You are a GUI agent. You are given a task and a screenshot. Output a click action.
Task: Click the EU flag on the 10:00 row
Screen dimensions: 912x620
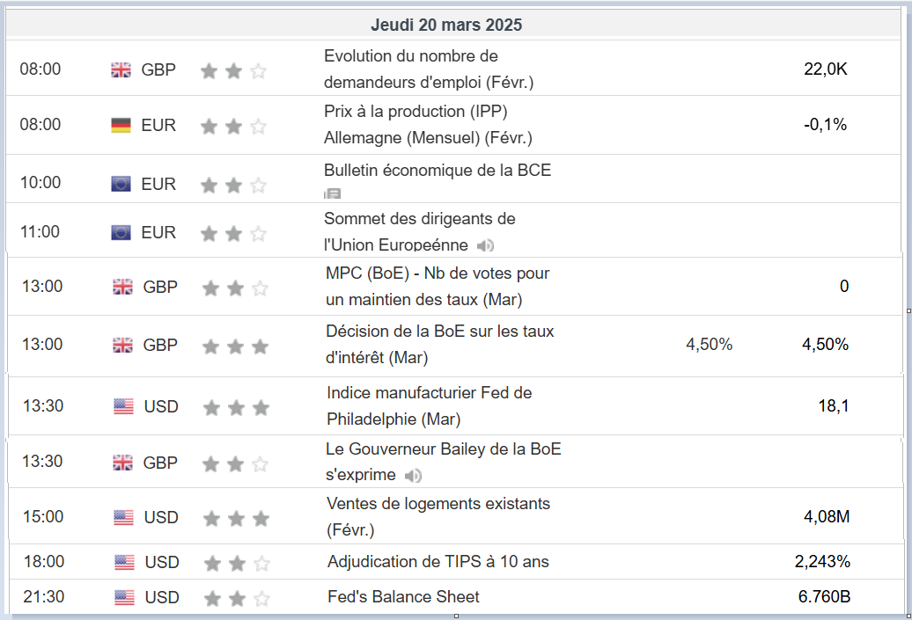pyautogui.click(x=121, y=184)
